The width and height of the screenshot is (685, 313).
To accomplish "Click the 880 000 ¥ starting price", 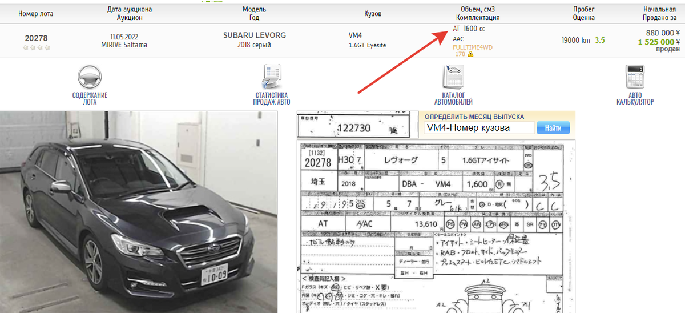I will coord(663,33).
